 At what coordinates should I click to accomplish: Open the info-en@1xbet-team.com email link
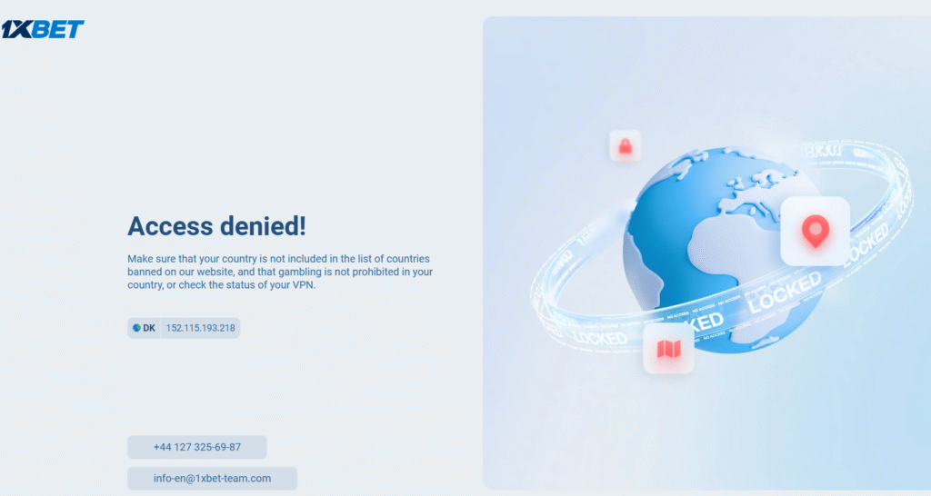212,478
